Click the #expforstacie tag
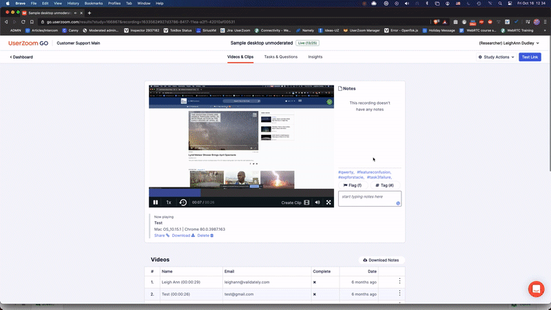Image resolution: width=551 pixels, height=310 pixels. coord(351,178)
